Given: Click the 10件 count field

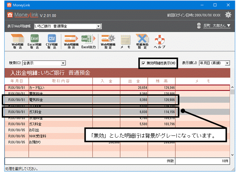Looking at the screenshot, I should 203,161.
